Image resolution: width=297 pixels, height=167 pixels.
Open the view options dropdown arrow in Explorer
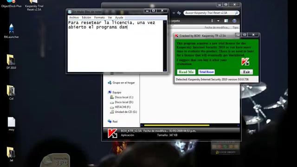click(218, 20)
